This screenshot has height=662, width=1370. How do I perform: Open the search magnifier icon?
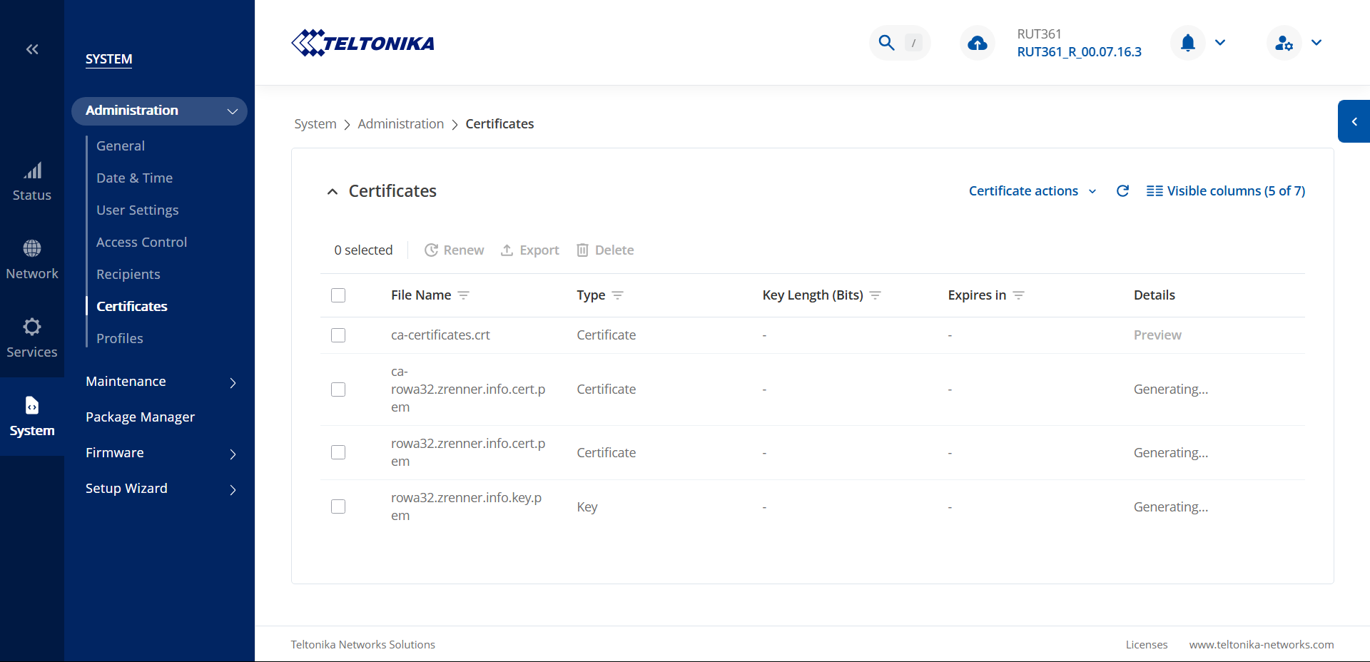pos(886,43)
